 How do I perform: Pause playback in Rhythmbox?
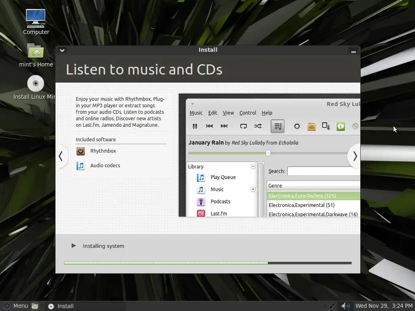click(x=195, y=126)
